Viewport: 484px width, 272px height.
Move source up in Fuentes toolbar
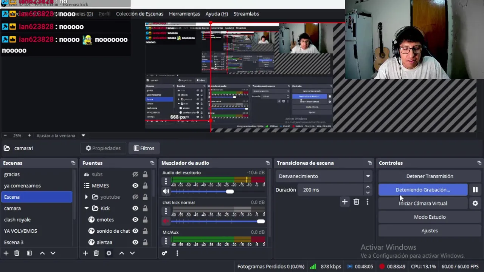(x=122, y=253)
